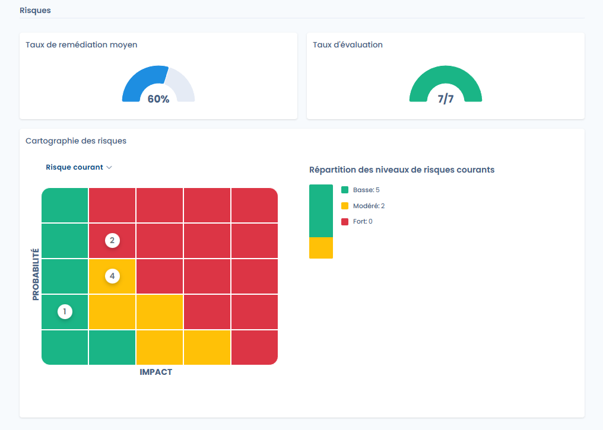The image size is (603, 430).
Task: Click the red Fort legend square
Action: click(345, 221)
